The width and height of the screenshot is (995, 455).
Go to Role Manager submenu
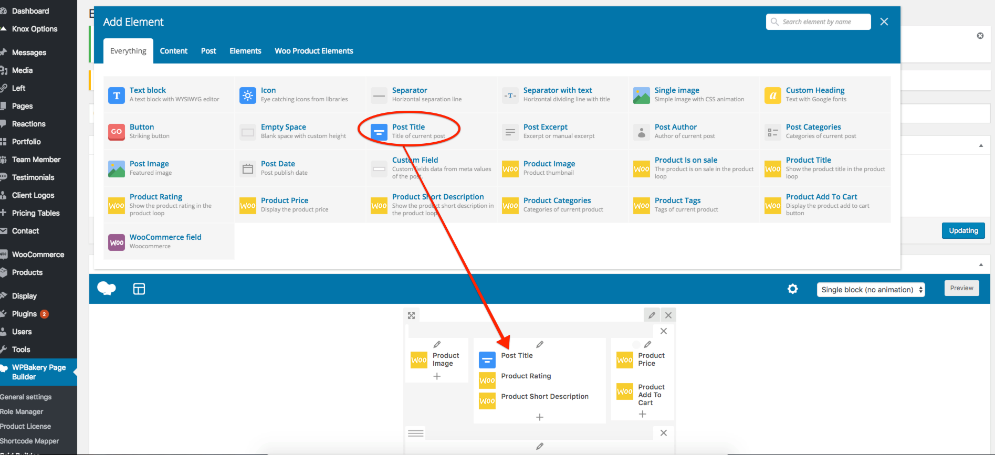pos(22,411)
